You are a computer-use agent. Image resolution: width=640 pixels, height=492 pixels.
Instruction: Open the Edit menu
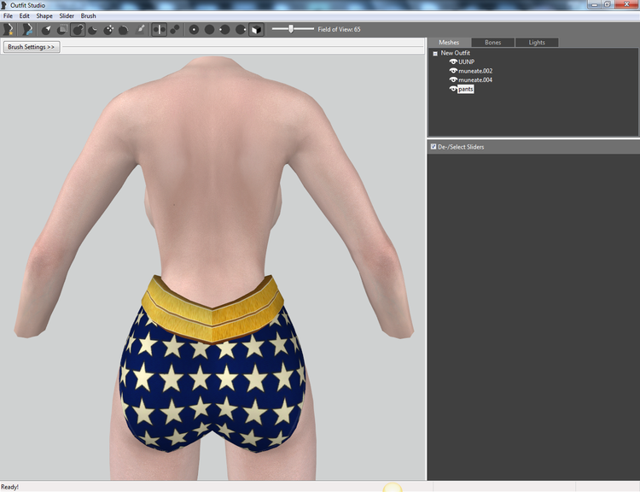[24, 16]
